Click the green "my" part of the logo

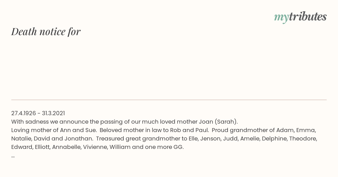[x=281, y=18]
